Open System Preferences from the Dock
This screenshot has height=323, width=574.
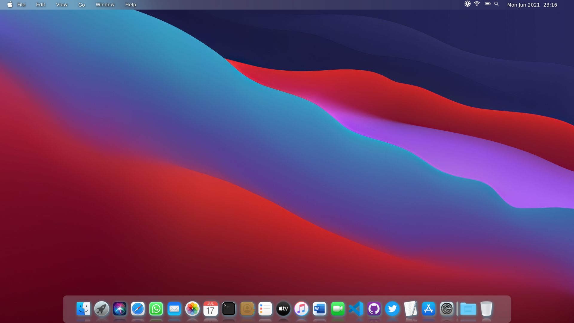(x=447, y=309)
